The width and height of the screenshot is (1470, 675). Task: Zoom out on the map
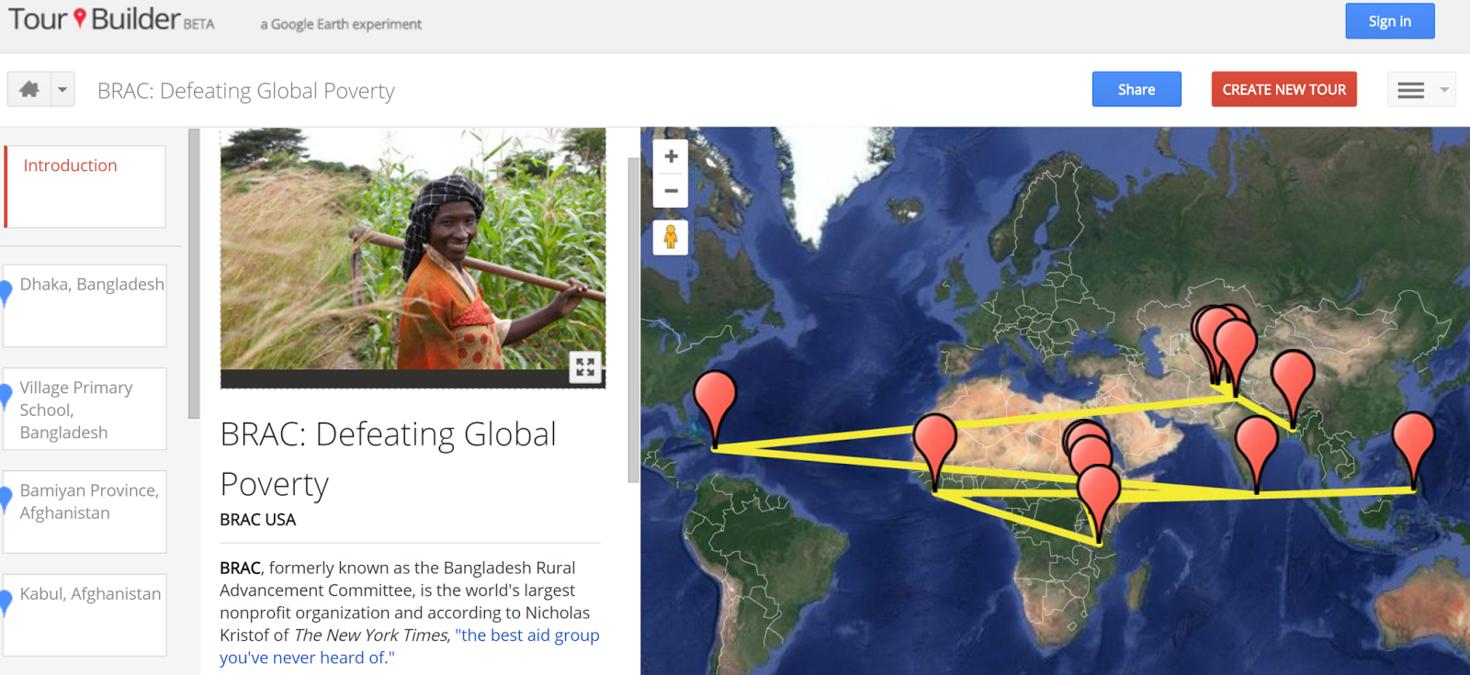[x=671, y=191]
